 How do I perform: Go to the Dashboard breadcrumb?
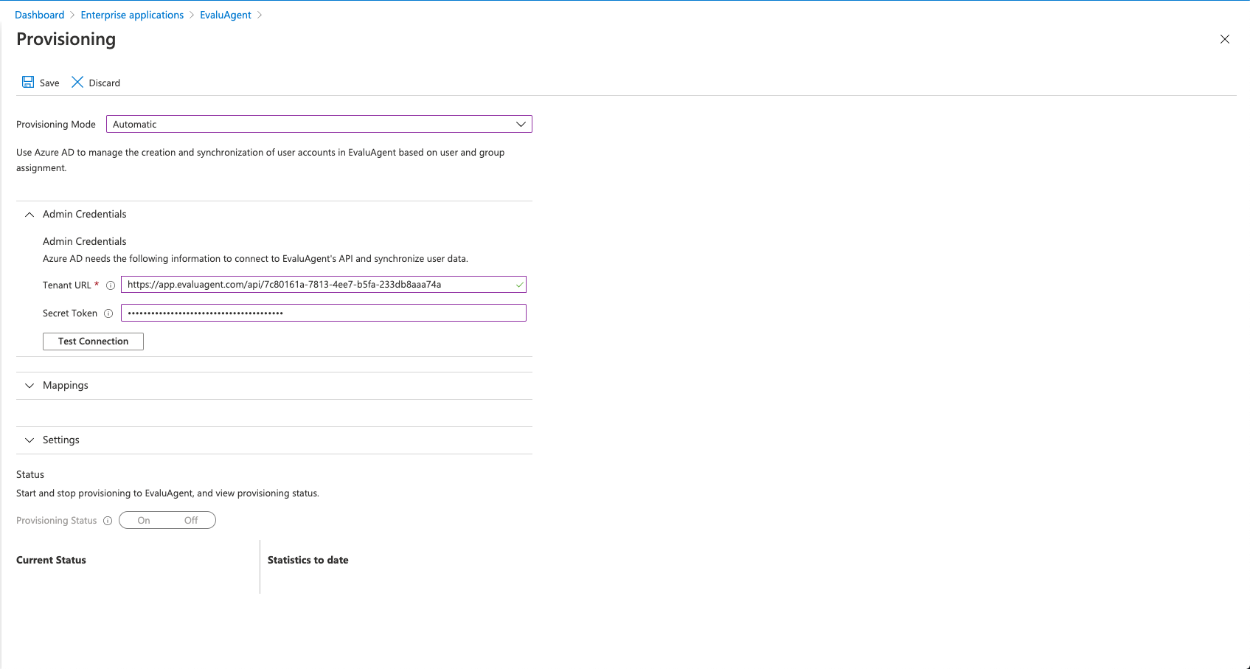point(40,15)
